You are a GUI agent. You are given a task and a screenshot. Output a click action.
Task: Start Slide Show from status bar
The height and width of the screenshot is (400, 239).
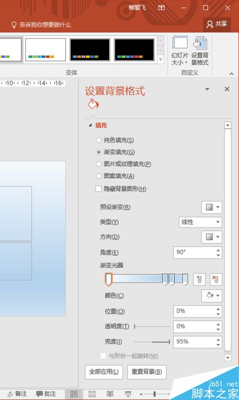point(128,394)
